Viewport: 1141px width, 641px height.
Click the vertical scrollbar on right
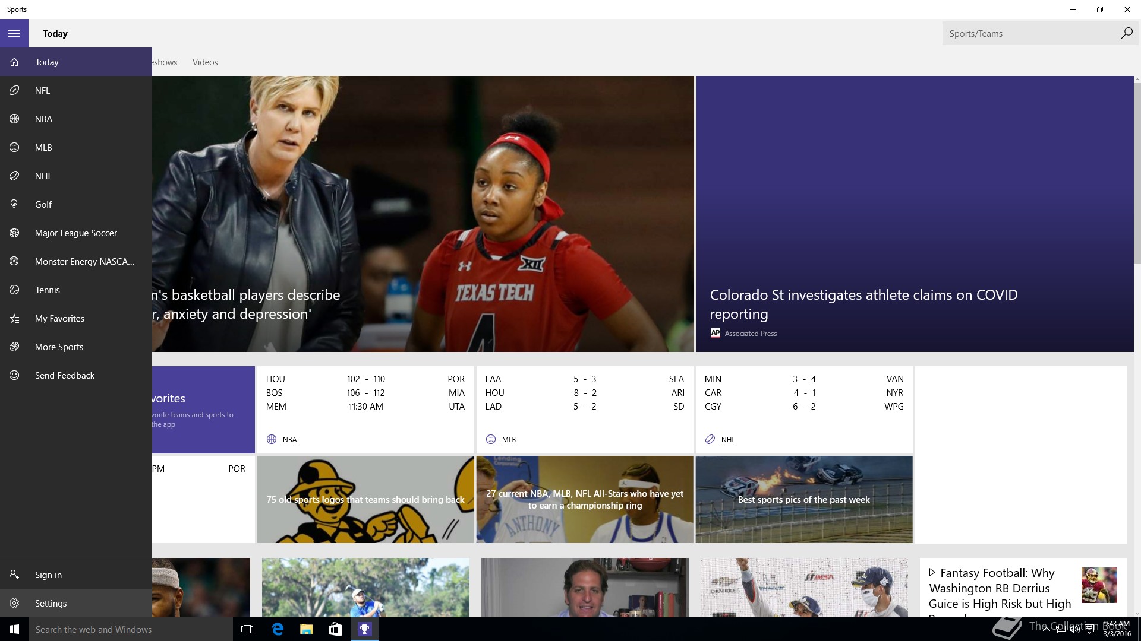tap(1137, 172)
